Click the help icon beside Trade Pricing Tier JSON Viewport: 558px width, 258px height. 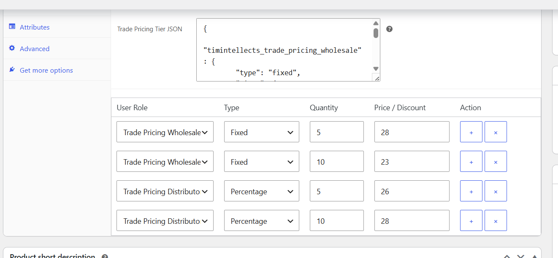390,29
